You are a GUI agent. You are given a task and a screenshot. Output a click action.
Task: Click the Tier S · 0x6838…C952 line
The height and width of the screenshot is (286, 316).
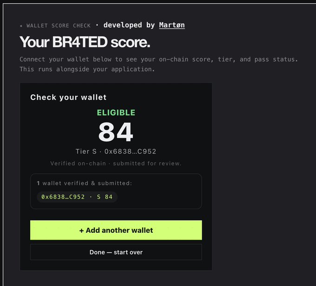pyautogui.click(x=116, y=151)
